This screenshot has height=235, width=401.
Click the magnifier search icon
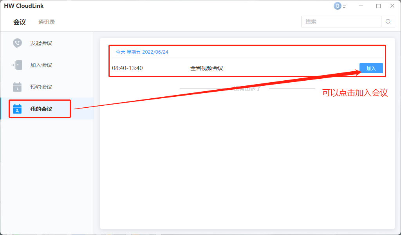click(388, 22)
